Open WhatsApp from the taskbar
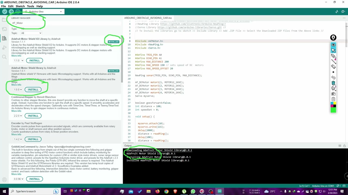 193,191
